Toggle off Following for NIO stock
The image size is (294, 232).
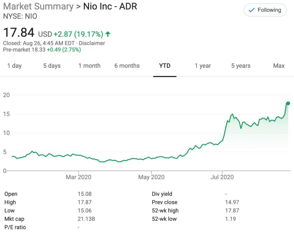pos(265,10)
